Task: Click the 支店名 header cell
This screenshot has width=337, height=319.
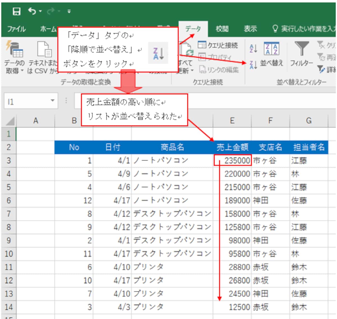Action: click(x=270, y=147)
